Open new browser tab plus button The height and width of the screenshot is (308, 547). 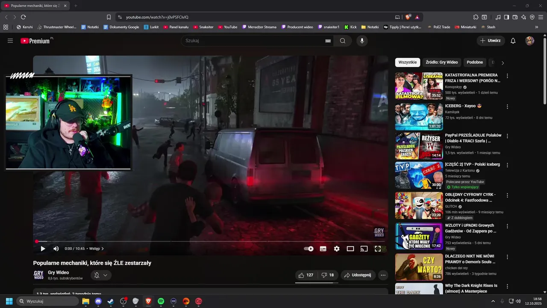pyautogui.click(x=76, y=6)
